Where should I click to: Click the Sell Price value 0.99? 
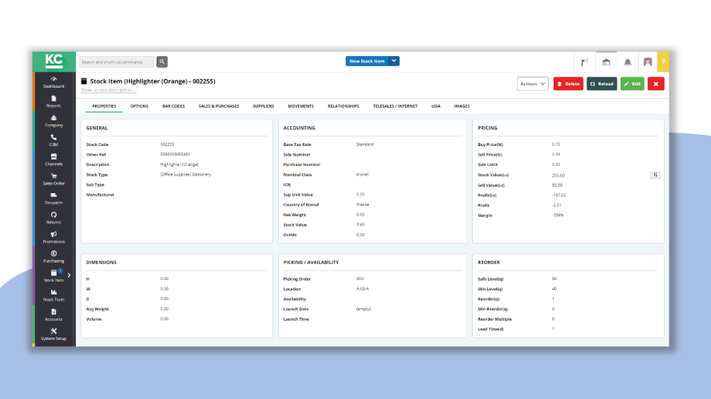pos(556,155)
